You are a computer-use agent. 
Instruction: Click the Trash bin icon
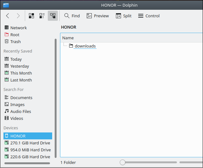(x=7, y=41)
